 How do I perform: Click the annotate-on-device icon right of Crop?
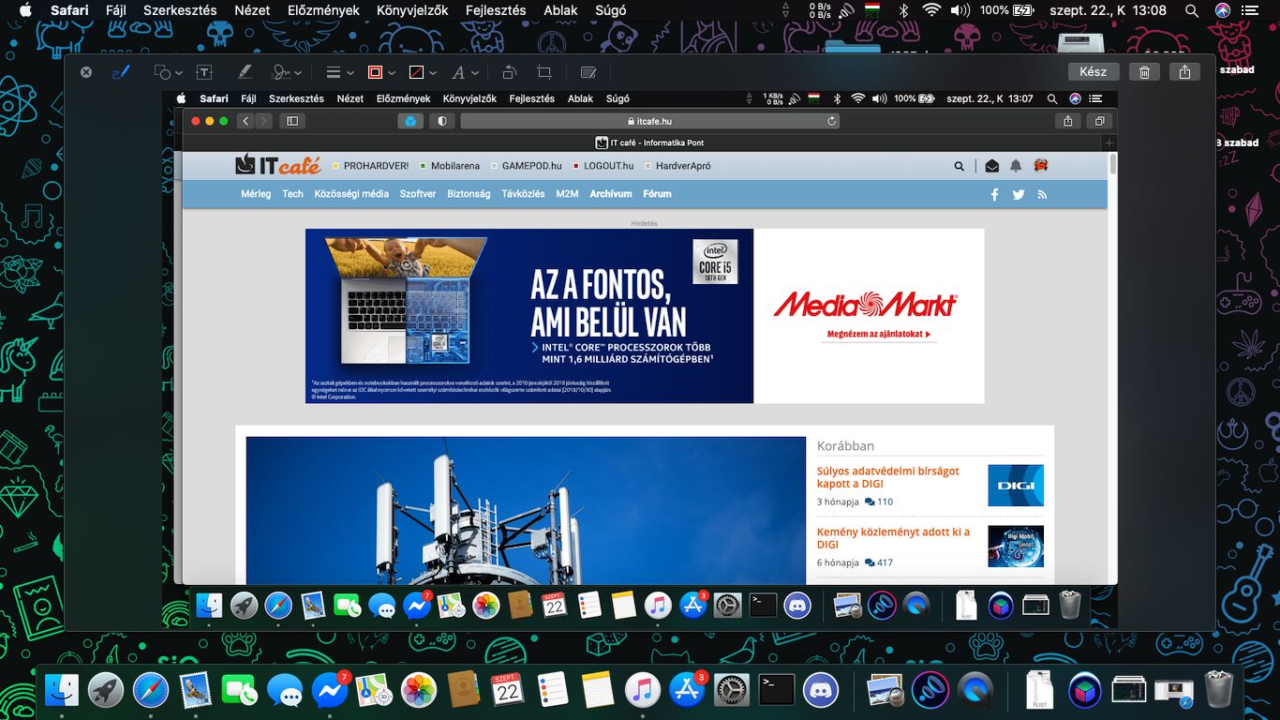(588, 72)
